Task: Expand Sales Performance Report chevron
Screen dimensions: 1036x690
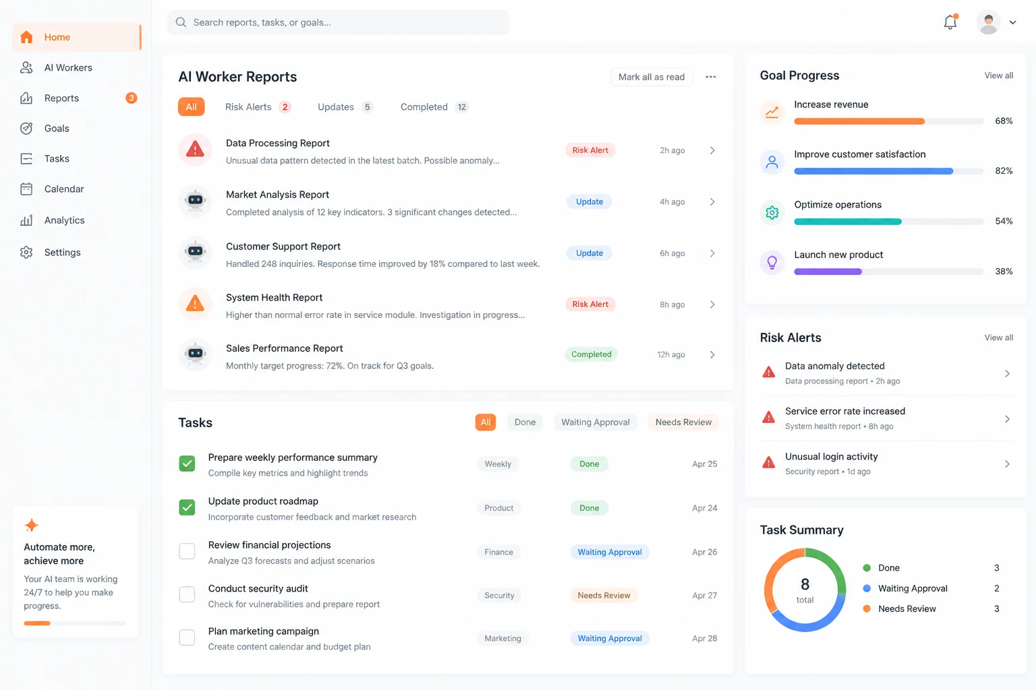Action: [712, 354]
